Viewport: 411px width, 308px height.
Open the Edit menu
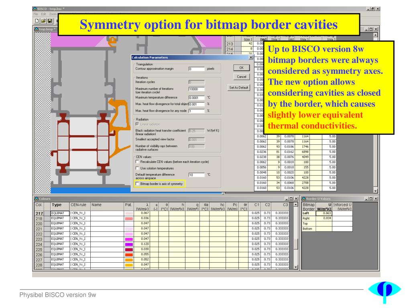coord(43,14)
